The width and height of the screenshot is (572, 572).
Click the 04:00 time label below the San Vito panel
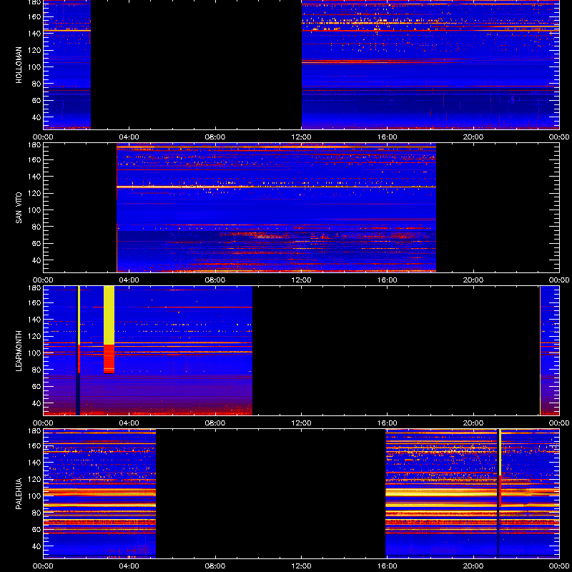click(129, 280)
